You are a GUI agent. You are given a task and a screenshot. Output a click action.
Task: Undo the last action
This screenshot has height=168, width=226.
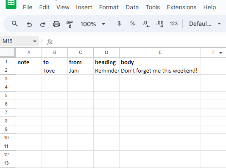(29, 24)
